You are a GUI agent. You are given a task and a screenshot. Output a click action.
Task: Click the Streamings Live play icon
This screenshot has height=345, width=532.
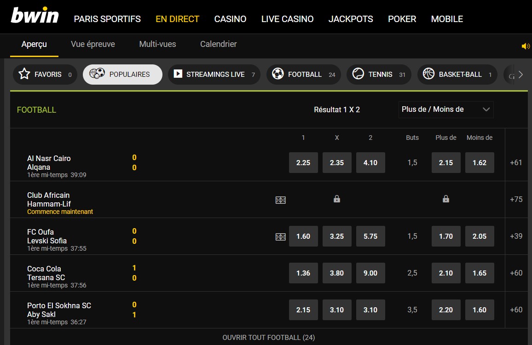pyautogui.click(x=178, y=74)
